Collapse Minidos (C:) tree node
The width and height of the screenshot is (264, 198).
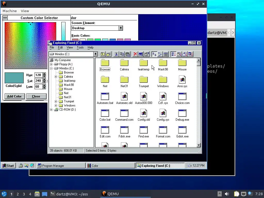pyautogui.click(x=51, y=68)
